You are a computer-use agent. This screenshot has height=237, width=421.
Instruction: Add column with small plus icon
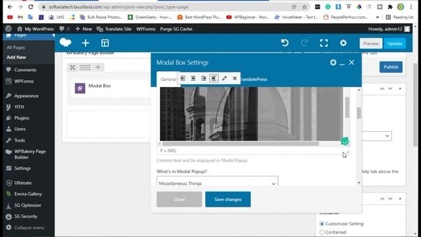click(98, 67)
